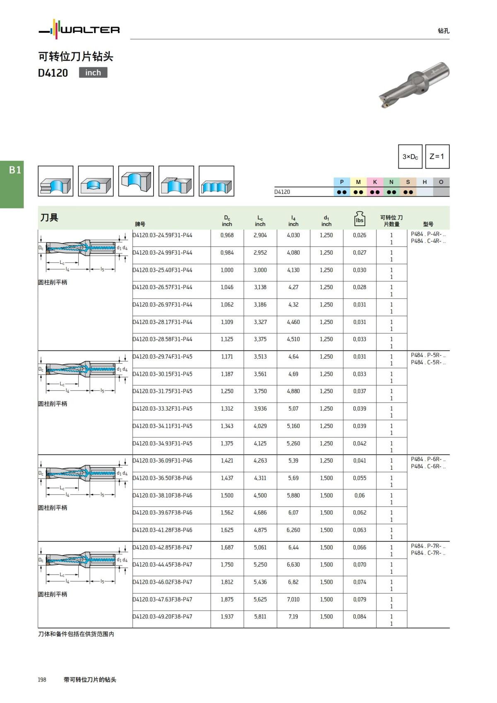Image resolution: width=497 pixels, height=703 pixels.
Task: Click the footnote 刀体和备件包括在供货范围内
Action: click(76, 634)
